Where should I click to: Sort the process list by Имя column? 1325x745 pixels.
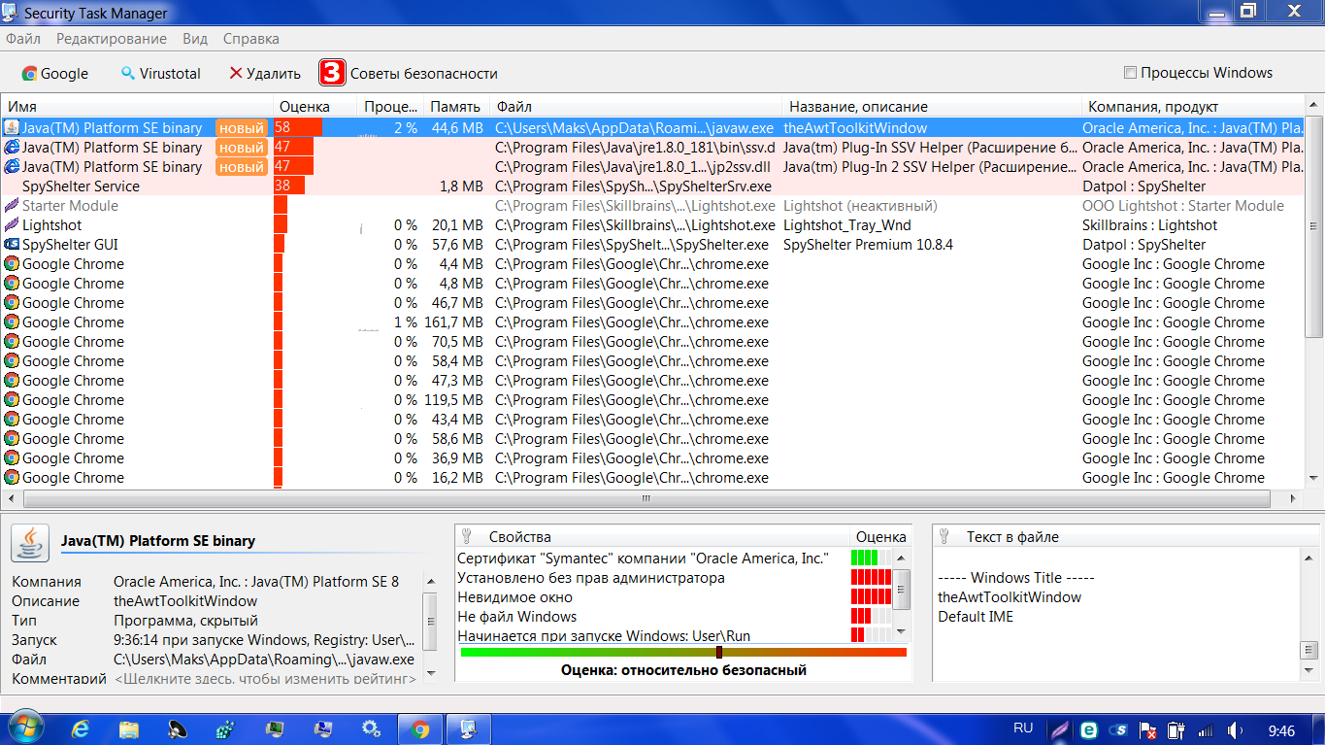(138, 107)
